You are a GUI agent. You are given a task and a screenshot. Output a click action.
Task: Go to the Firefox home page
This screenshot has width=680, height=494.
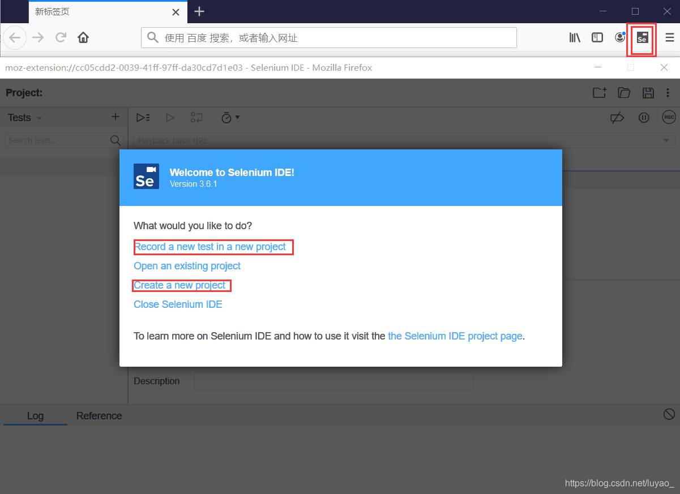pyautogui.click(x=83, y=38)
